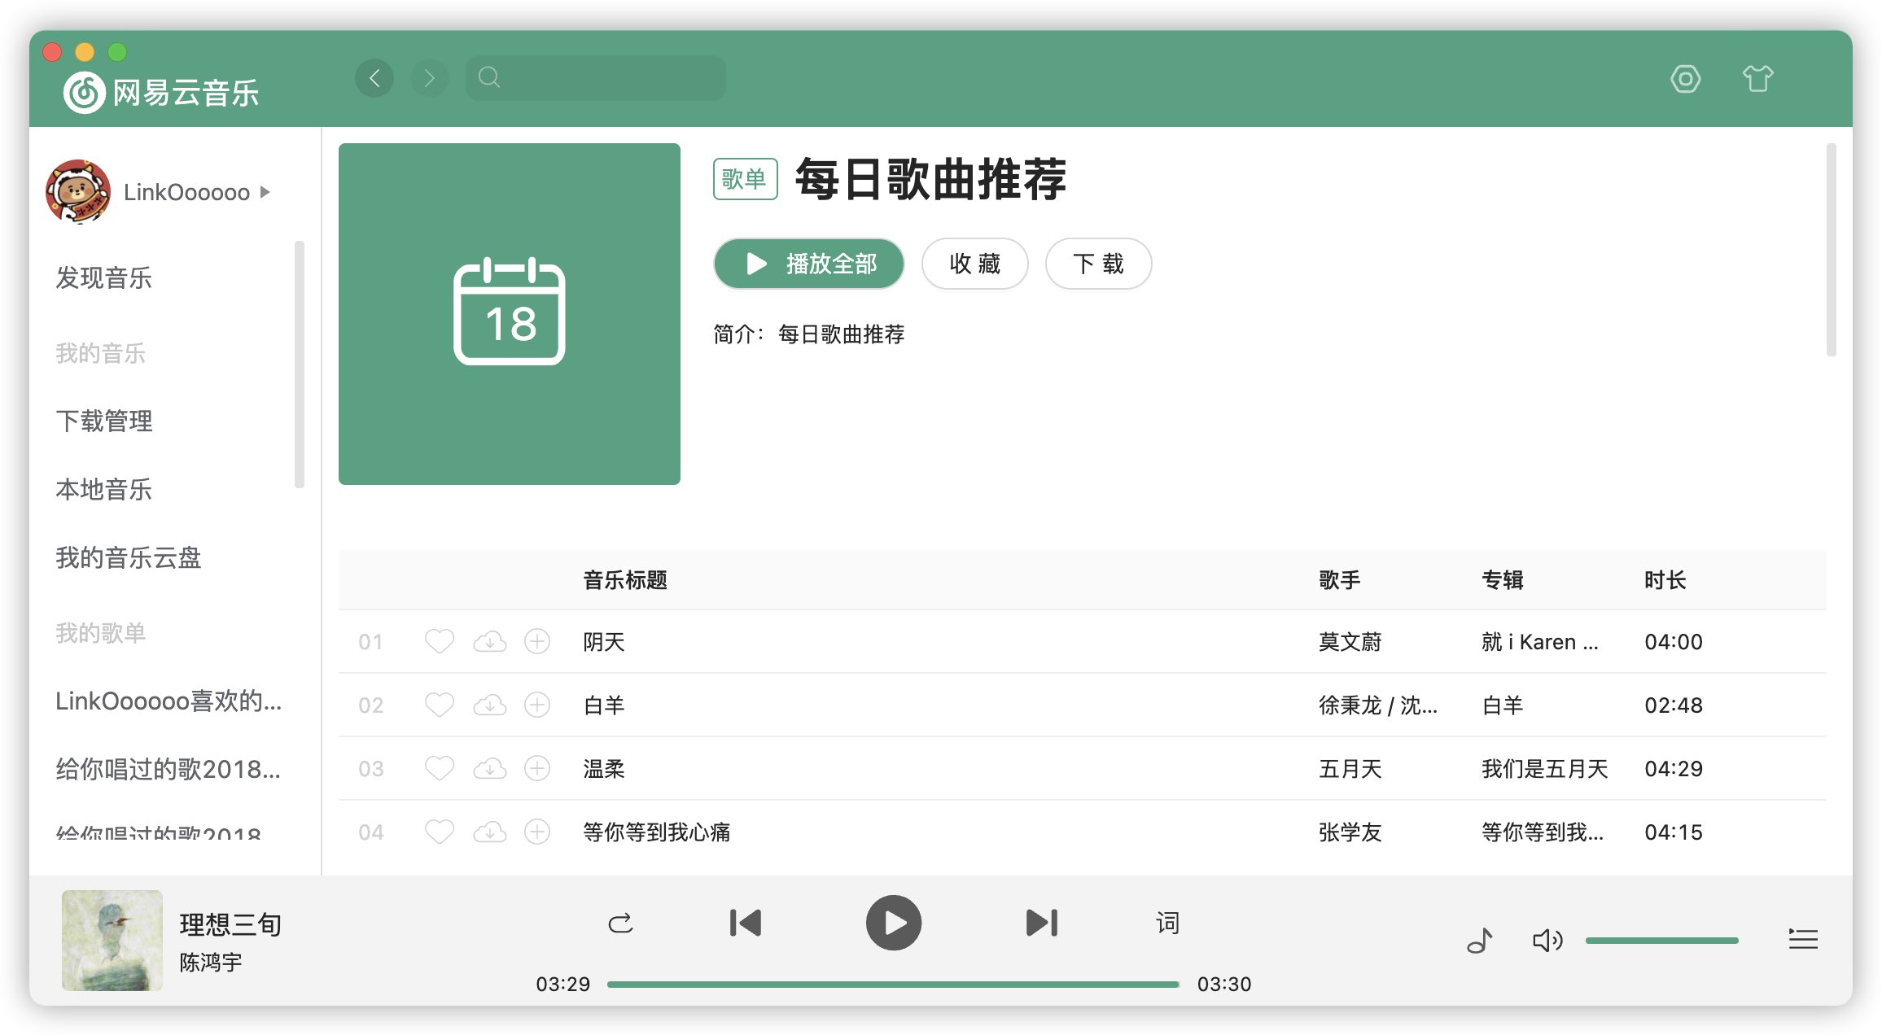The image size is (1882, 1035).
Task: Click the main content vertical scrollbar
Action: pyautogui.click(x=1832, y=250)
